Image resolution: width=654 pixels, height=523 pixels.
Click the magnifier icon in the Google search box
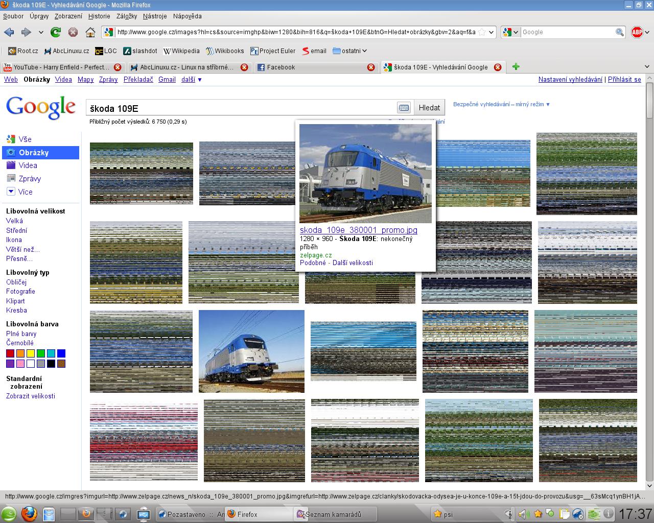619,32
